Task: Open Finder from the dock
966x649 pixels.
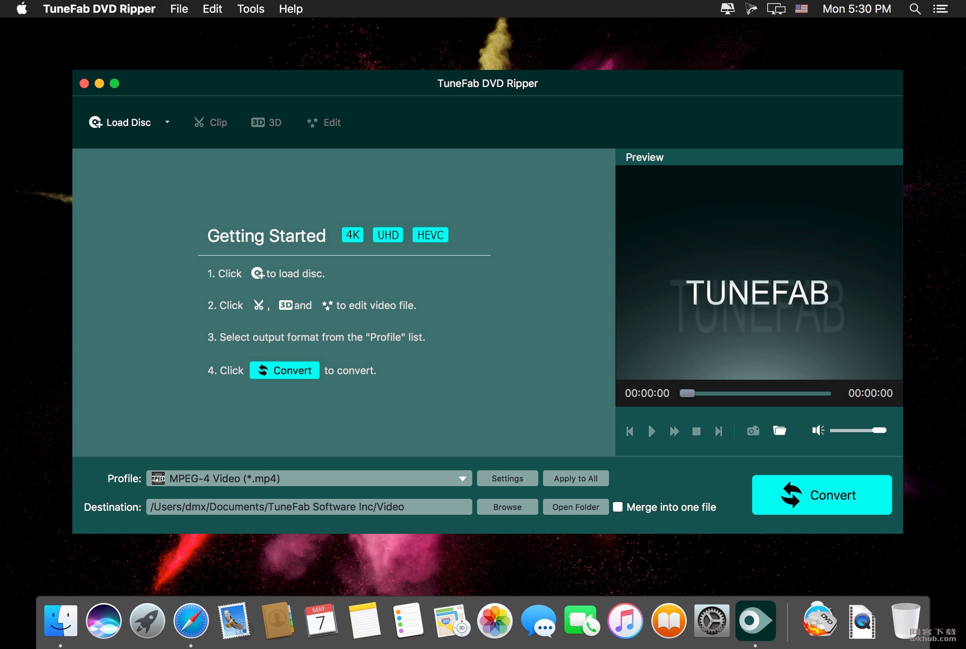Action: [60, 621]
